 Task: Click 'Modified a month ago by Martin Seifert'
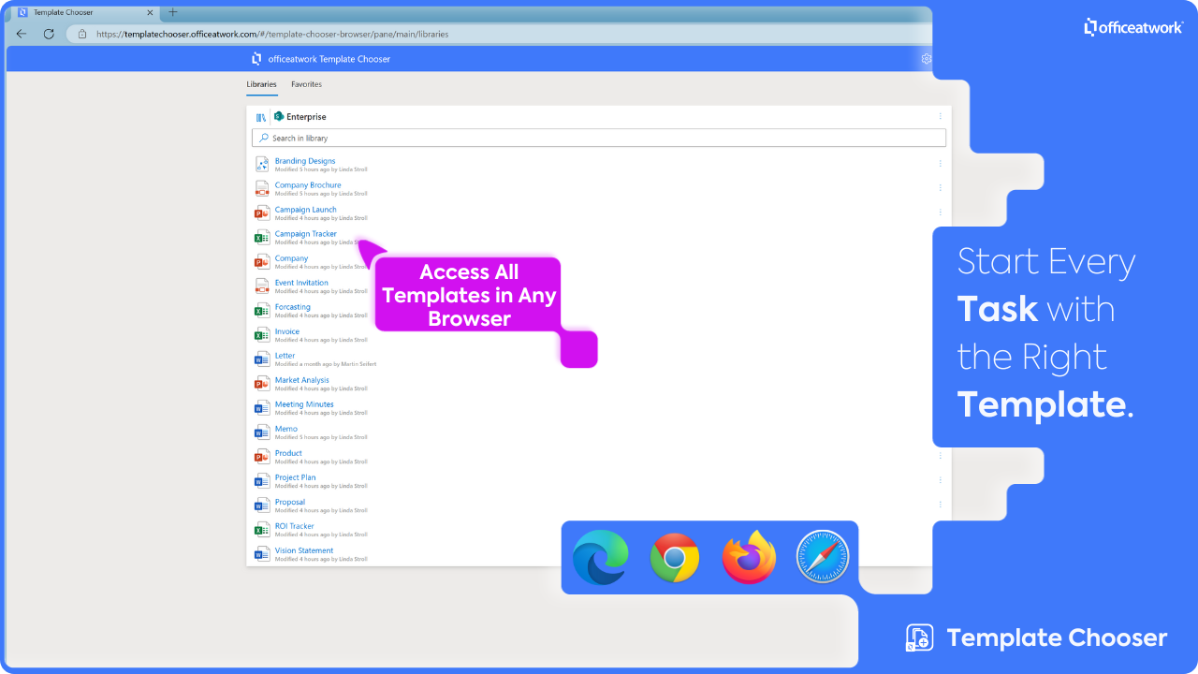[326, 364]
